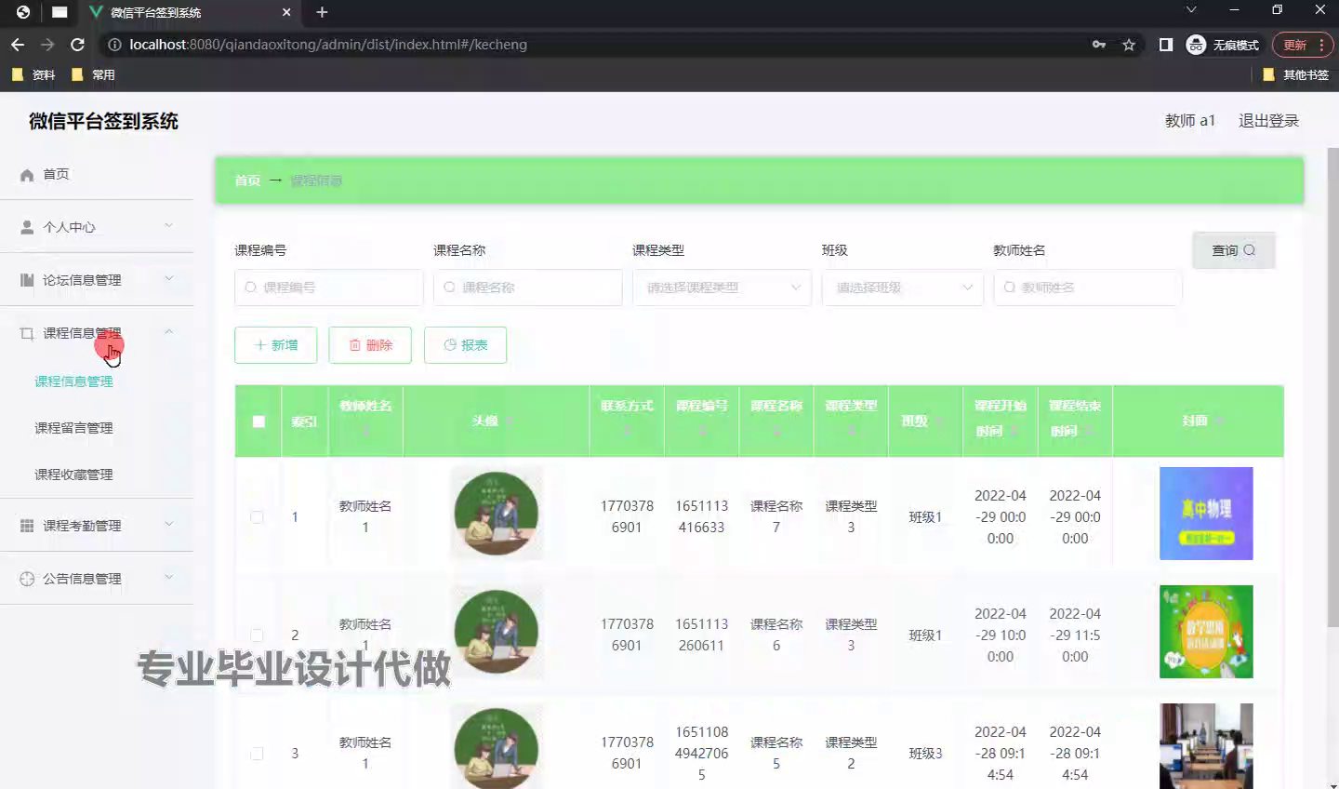Screen dimensions: 1339x789
Task: Toggle browser side panel icon
Action: (x=1165, y=45)
